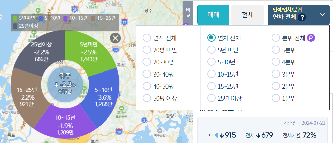Image resolution: width=333 pixels, height=143 pixels.
Task: Collapse the 면적/연차/분위 dropdown chevron
Action: coord(322,15)
